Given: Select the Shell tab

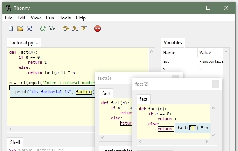Looking at the screenshot, I should pos(15,142).
